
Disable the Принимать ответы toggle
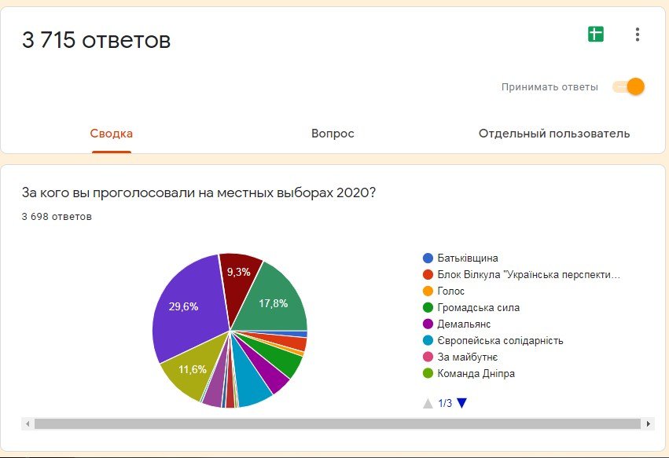[x=627, y=86]
